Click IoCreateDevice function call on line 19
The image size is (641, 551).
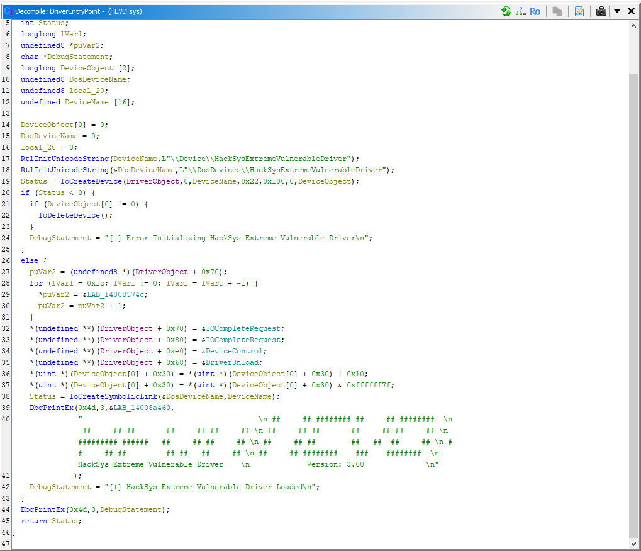(91, 181)
